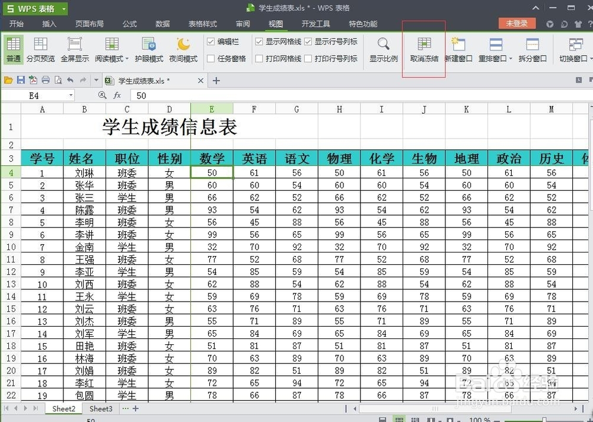Viewport: 593px width, 422px height.
Task: Click the 未登录 login button
Action: [x=517, y=24]
